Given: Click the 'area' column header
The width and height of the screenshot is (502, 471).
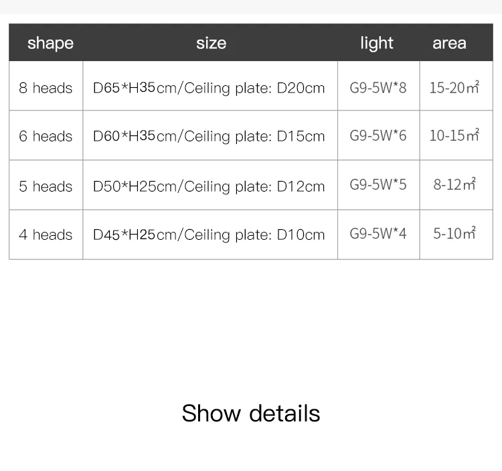Looking at the screenshot, I should 449,44.
